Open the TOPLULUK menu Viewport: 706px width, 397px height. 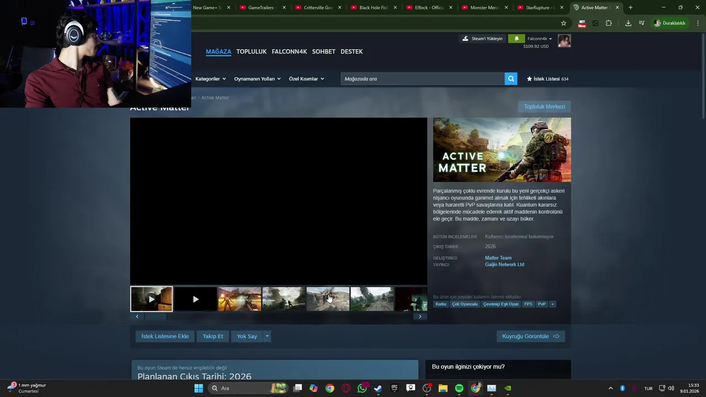point(252,51)
